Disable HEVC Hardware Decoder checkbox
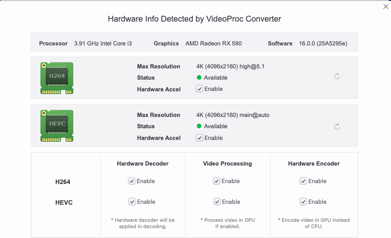391x238 pixels. pyautogui.click(x=132, y=202)
